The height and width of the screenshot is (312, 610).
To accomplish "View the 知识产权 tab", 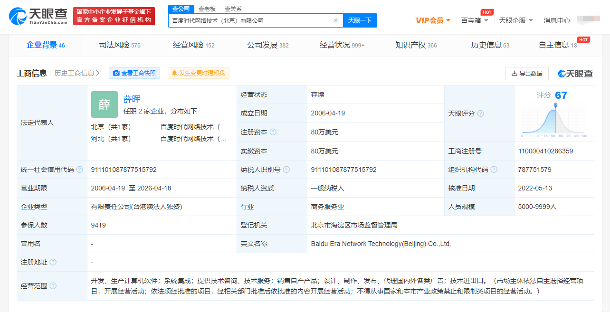I will [416, 45].
